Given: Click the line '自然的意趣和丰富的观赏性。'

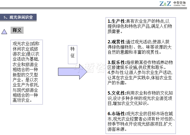Looking at the screenshot, I should pos(135,52).
